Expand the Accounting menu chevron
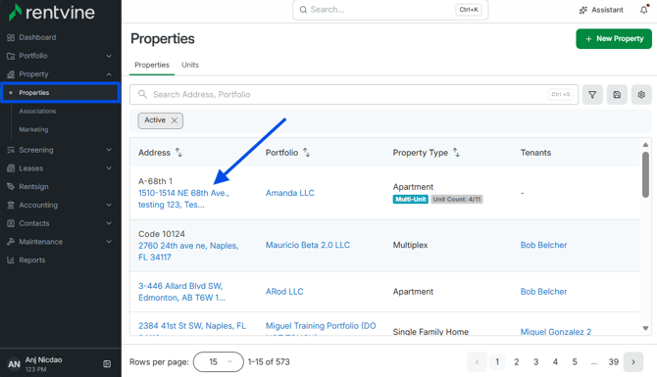Screen dimensions: 657x377 pyautogui.click(x=109, y=205)
